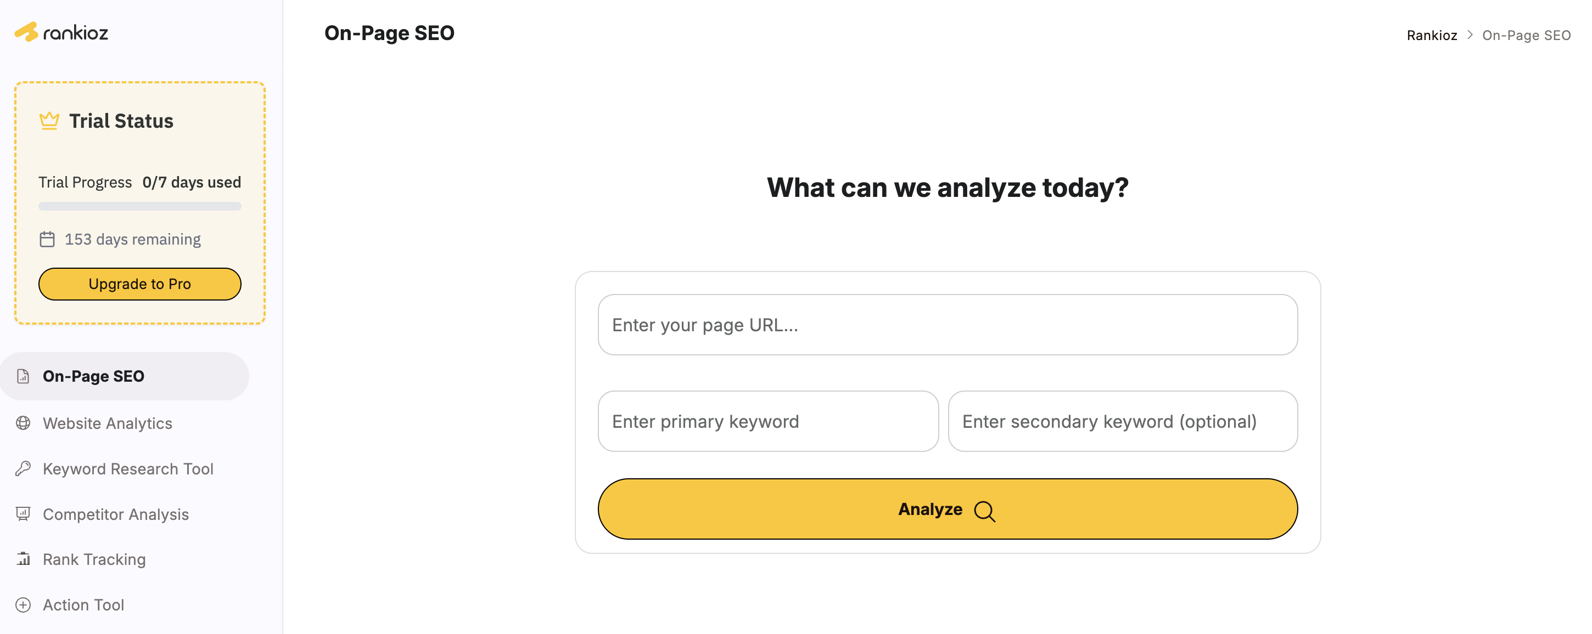1592x634 pixels.
Task: Click the Action Tool plus icon
Action: click(x=24, y=604)
